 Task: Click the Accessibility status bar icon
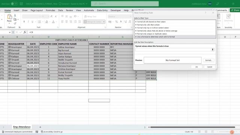tap(42, 132)
